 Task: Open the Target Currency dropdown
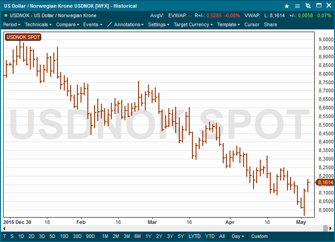coord(193,24)
